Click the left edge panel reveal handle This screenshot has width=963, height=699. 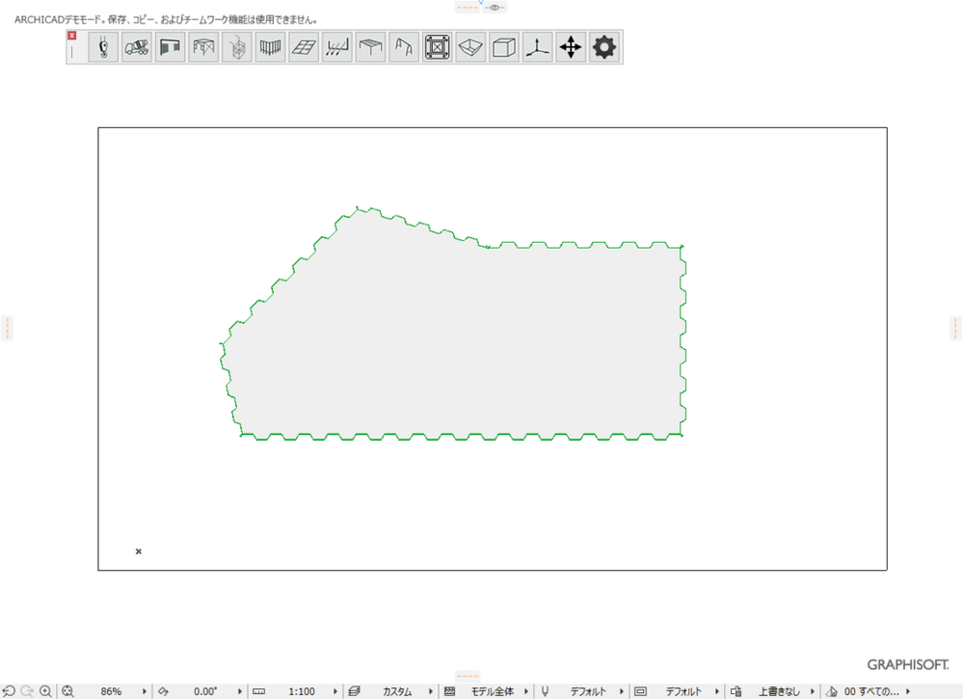[7, 329]
